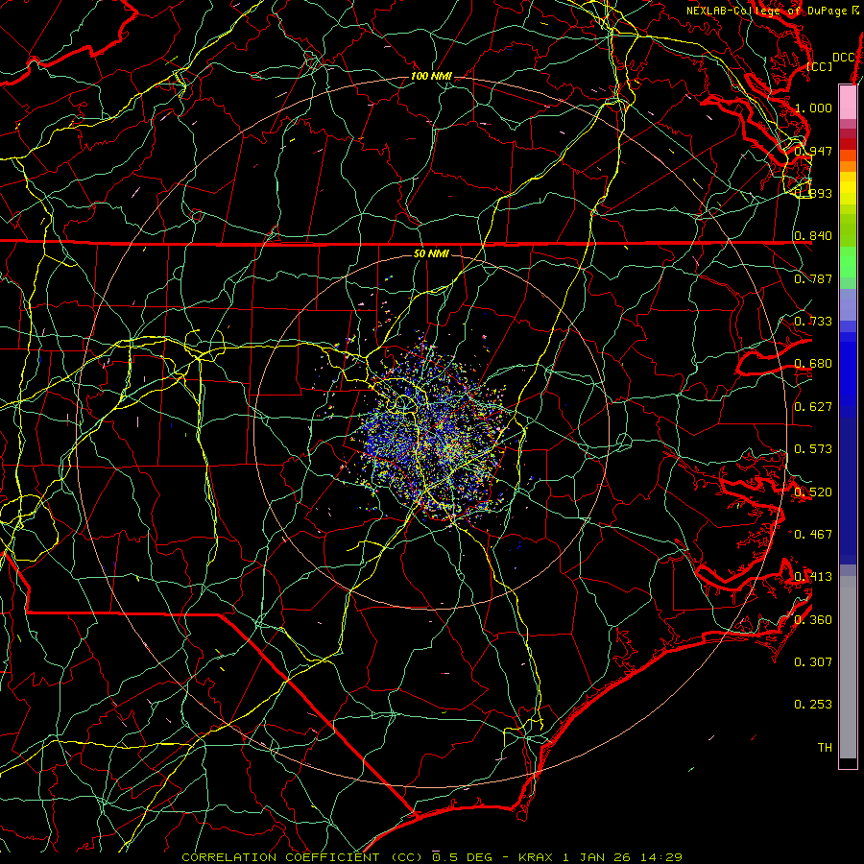Click the KRAX station identifier in the caption
Screen dimensions: 864x864
click(536, 857)
